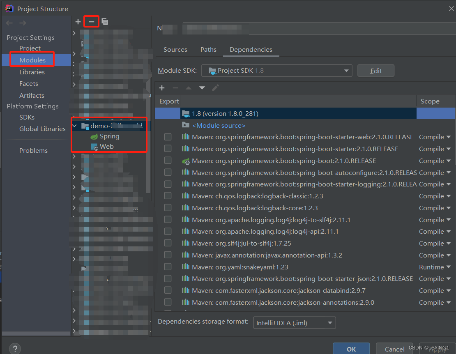Screen dimensions: 456x354
Task: Click logback-classic library icon
Action: click(186, 195)
